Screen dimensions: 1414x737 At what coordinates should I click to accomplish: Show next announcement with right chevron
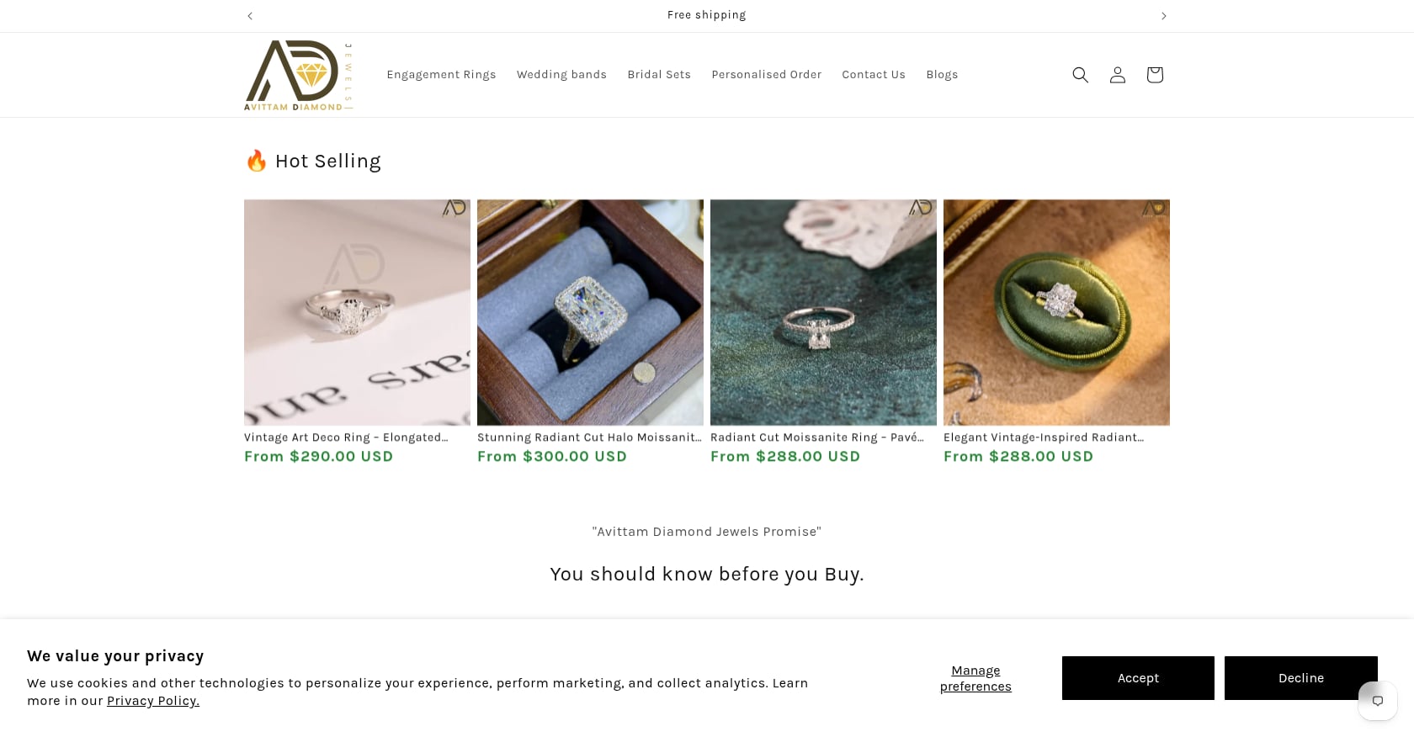click(x=1164, y=16)
